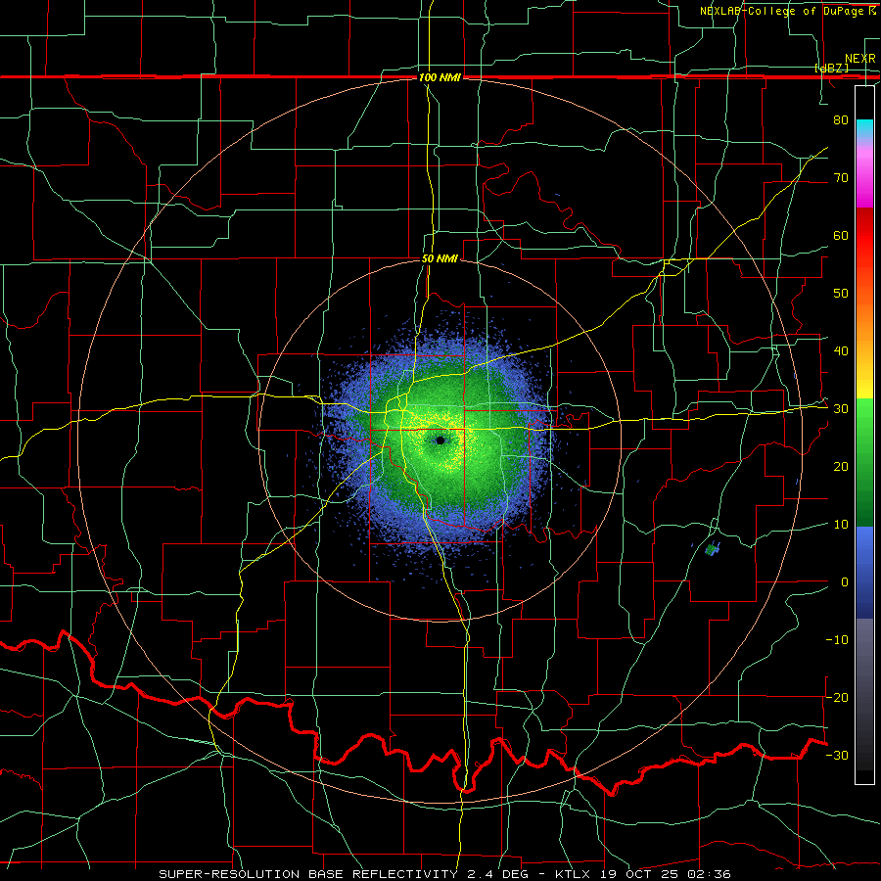Click the -10 value on the dBZ scale

tap(837, 640)
